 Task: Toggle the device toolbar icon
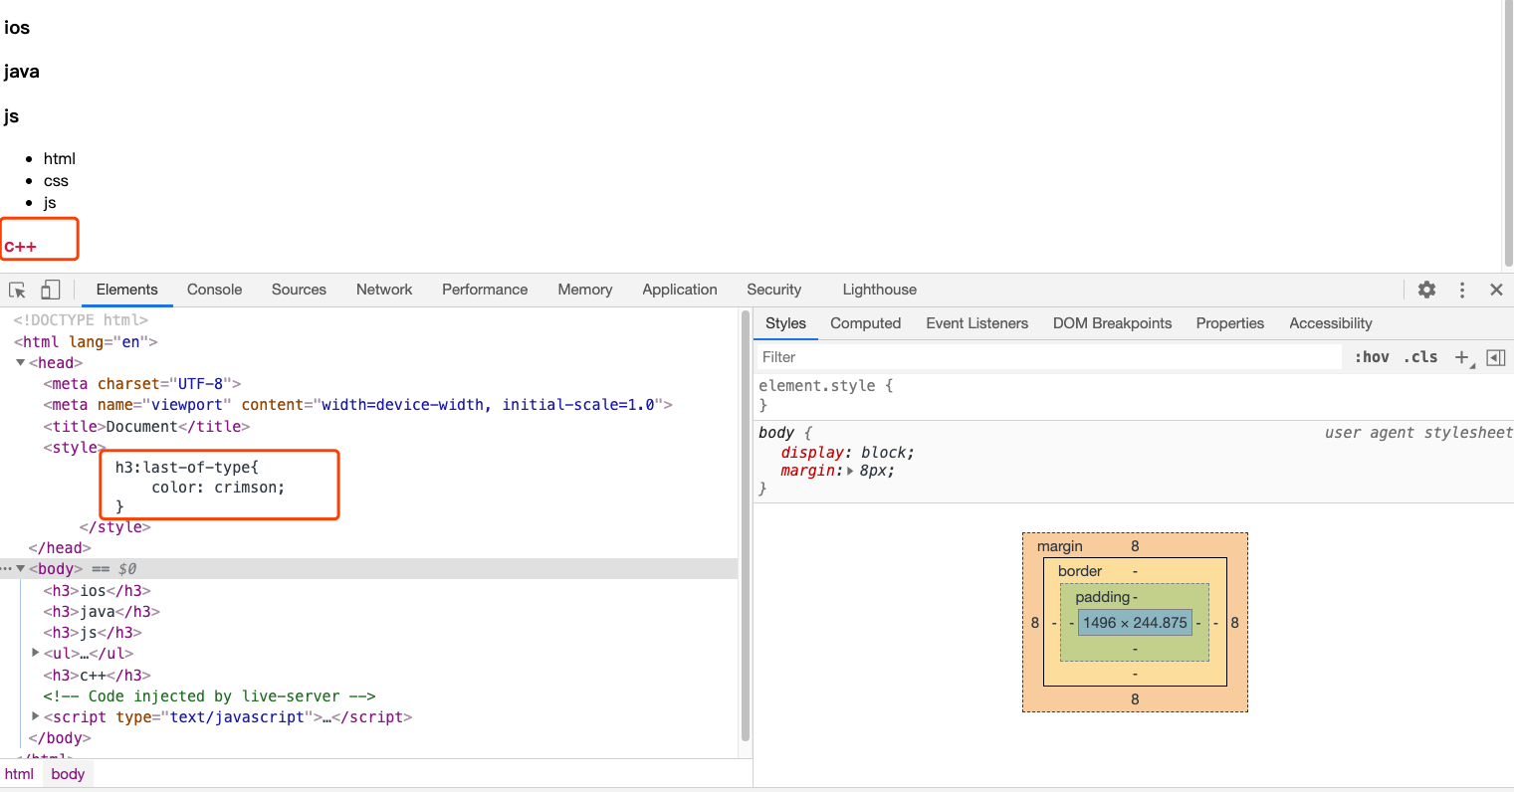[x=50, y=290]
